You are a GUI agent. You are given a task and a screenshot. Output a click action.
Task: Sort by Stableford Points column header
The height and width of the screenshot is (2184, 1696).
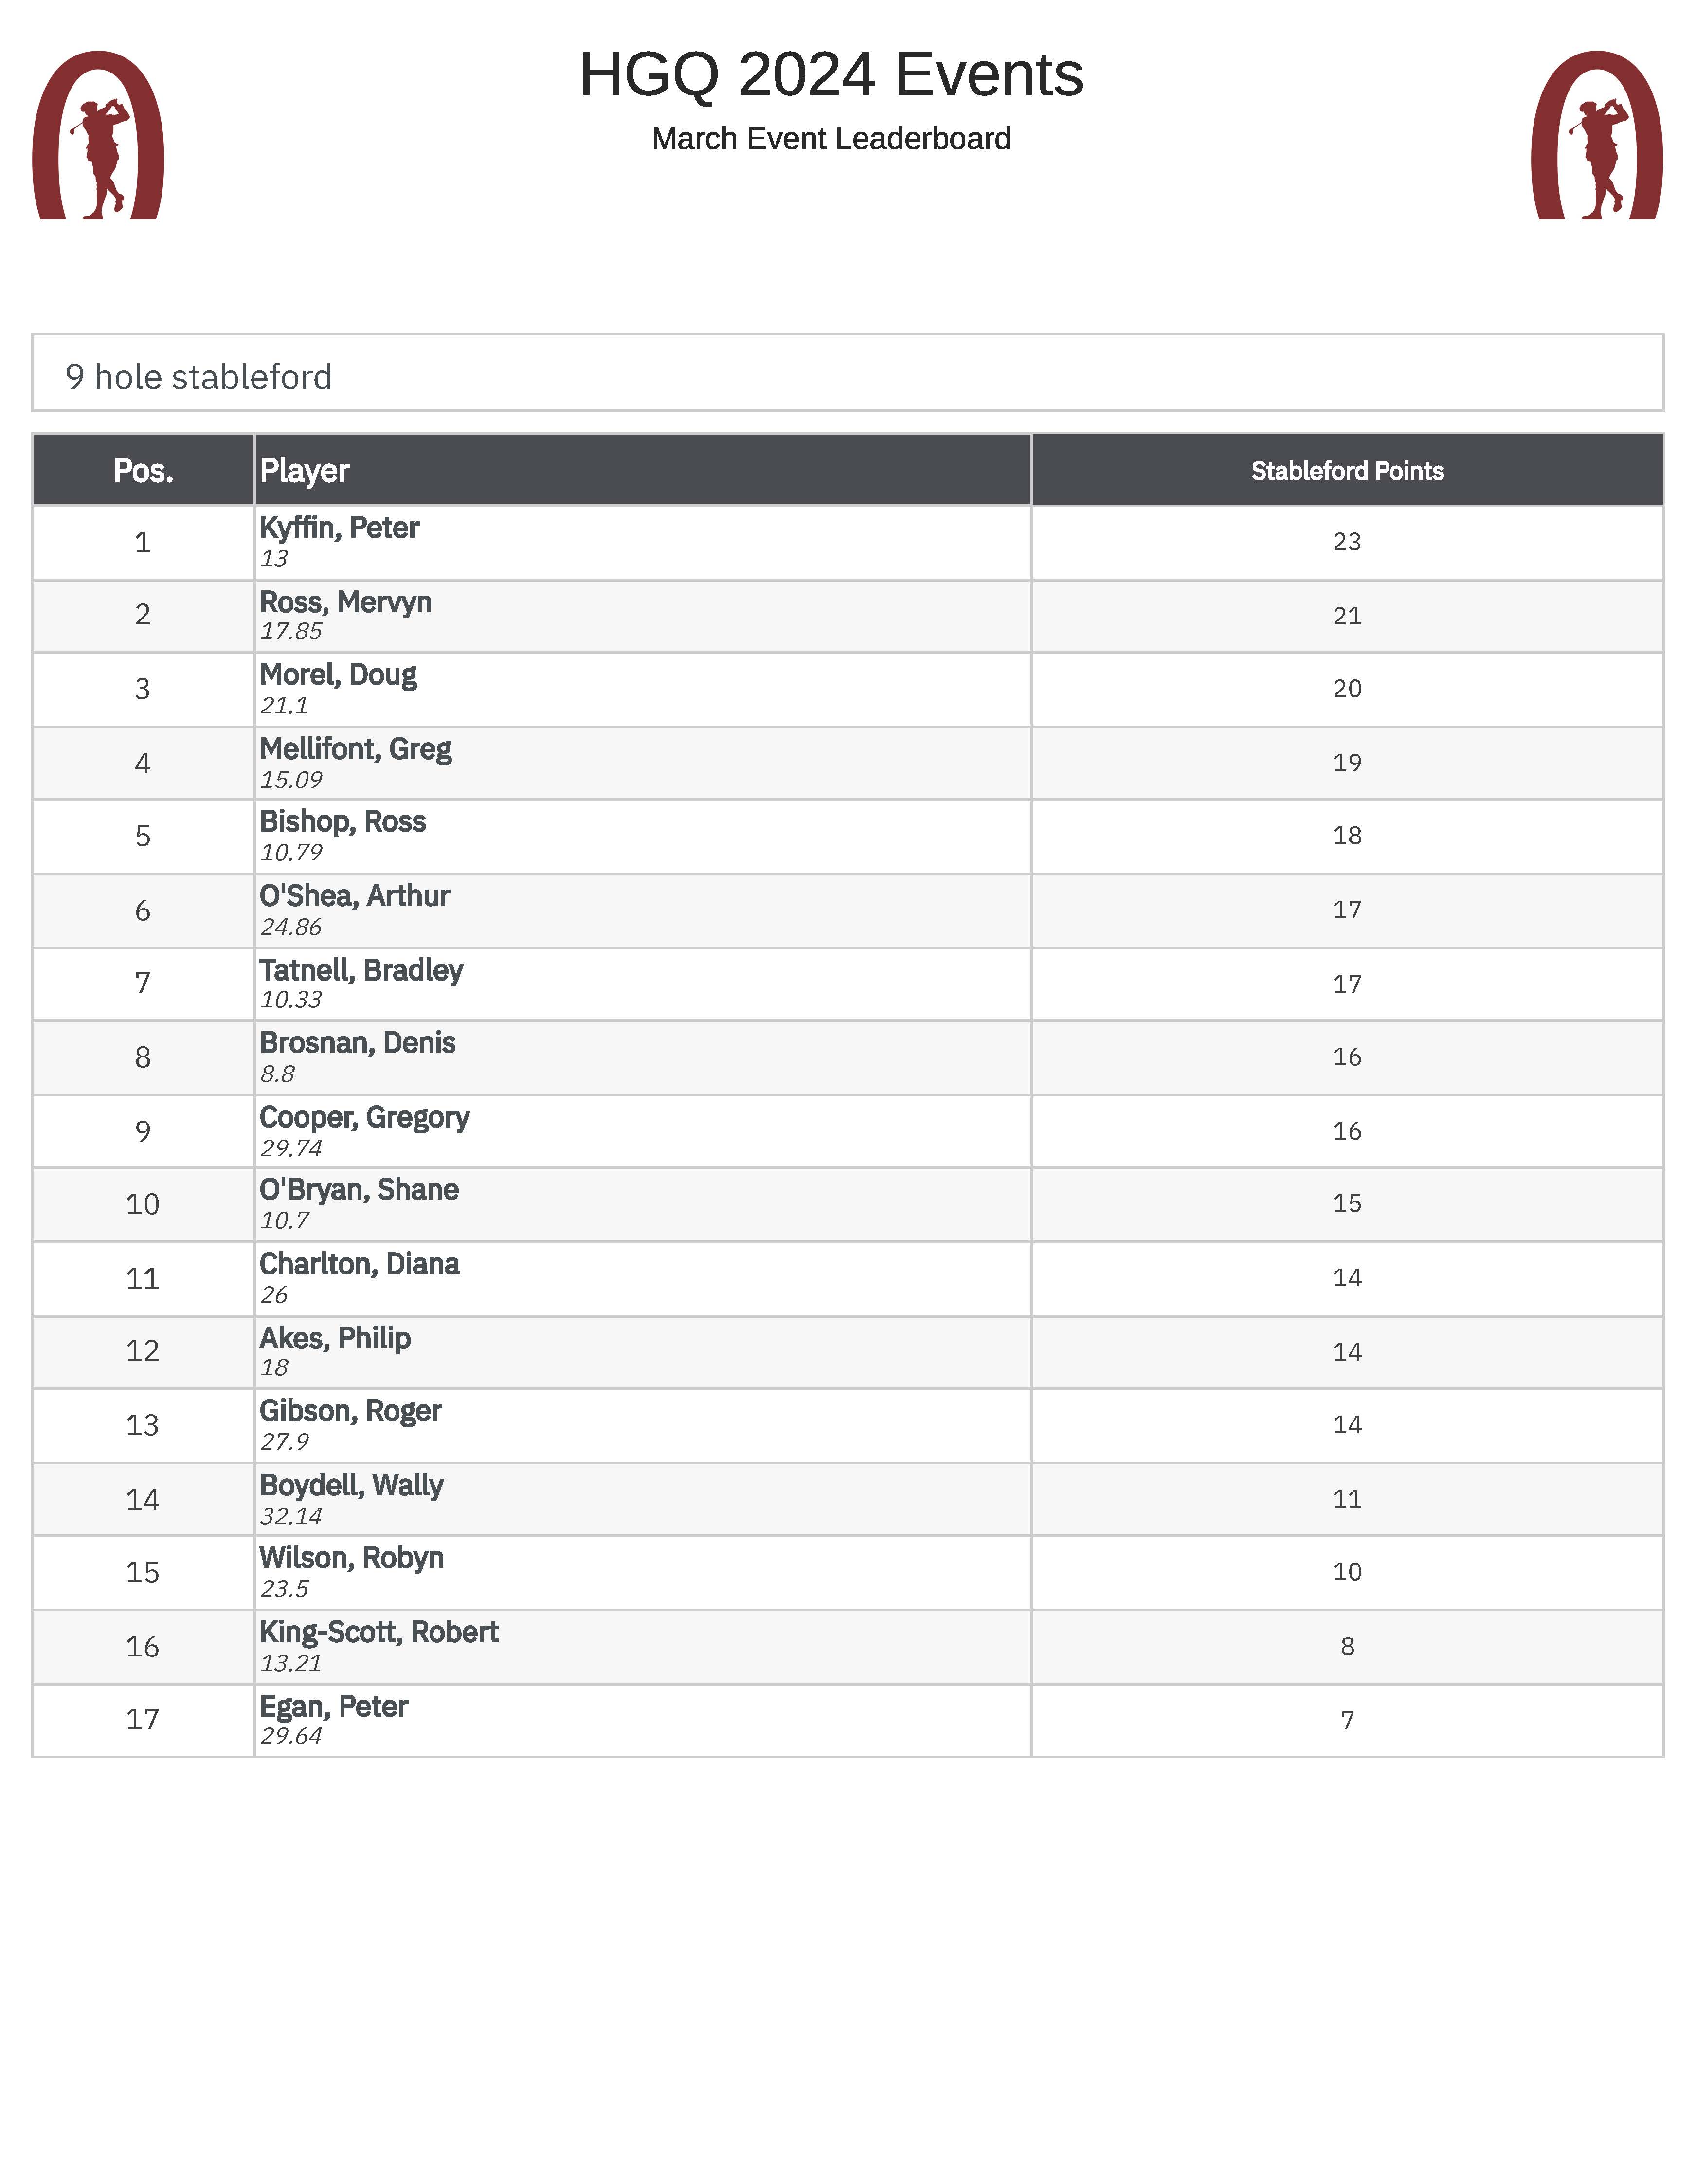click(1346, 471)
